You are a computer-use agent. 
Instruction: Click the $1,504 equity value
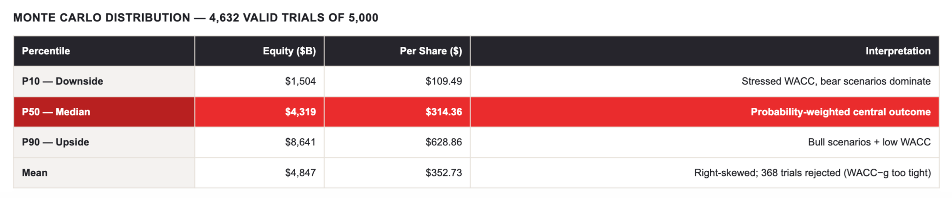[300, 81]
